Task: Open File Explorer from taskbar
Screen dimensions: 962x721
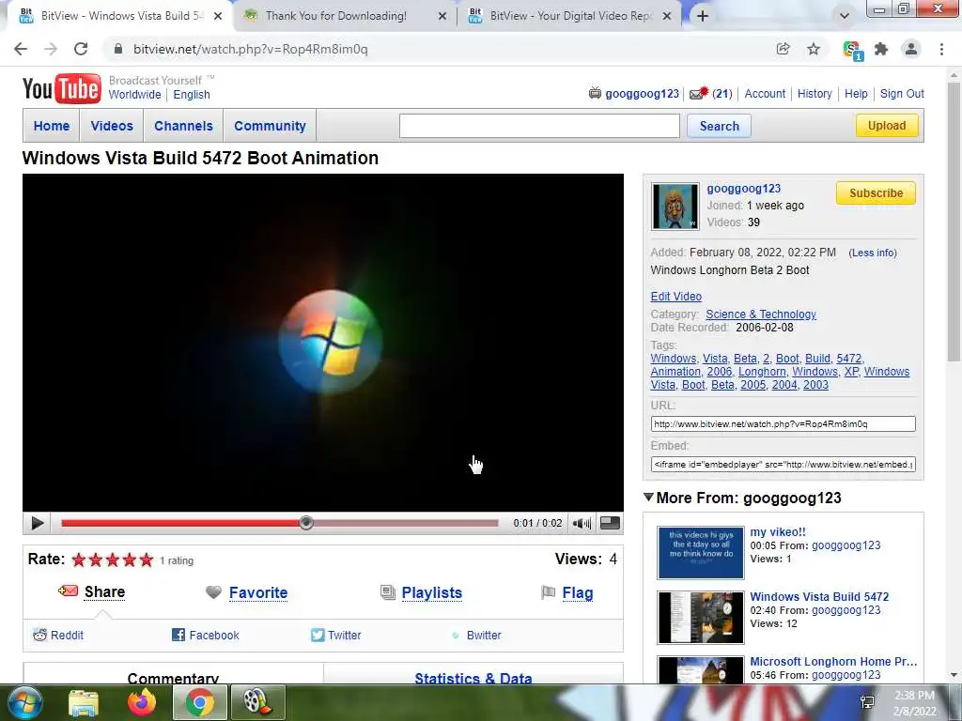Action: click(x=84, y=702)
